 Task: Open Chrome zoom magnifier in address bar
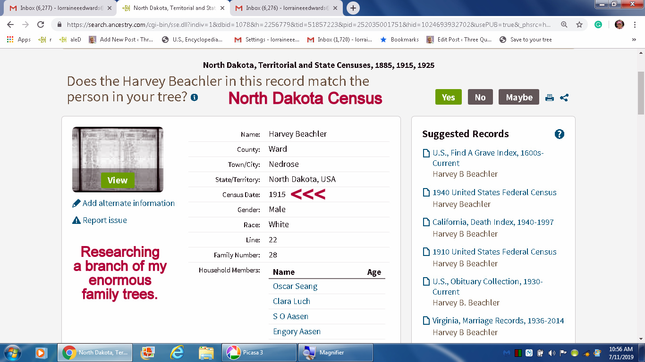[x=564, y=25]
